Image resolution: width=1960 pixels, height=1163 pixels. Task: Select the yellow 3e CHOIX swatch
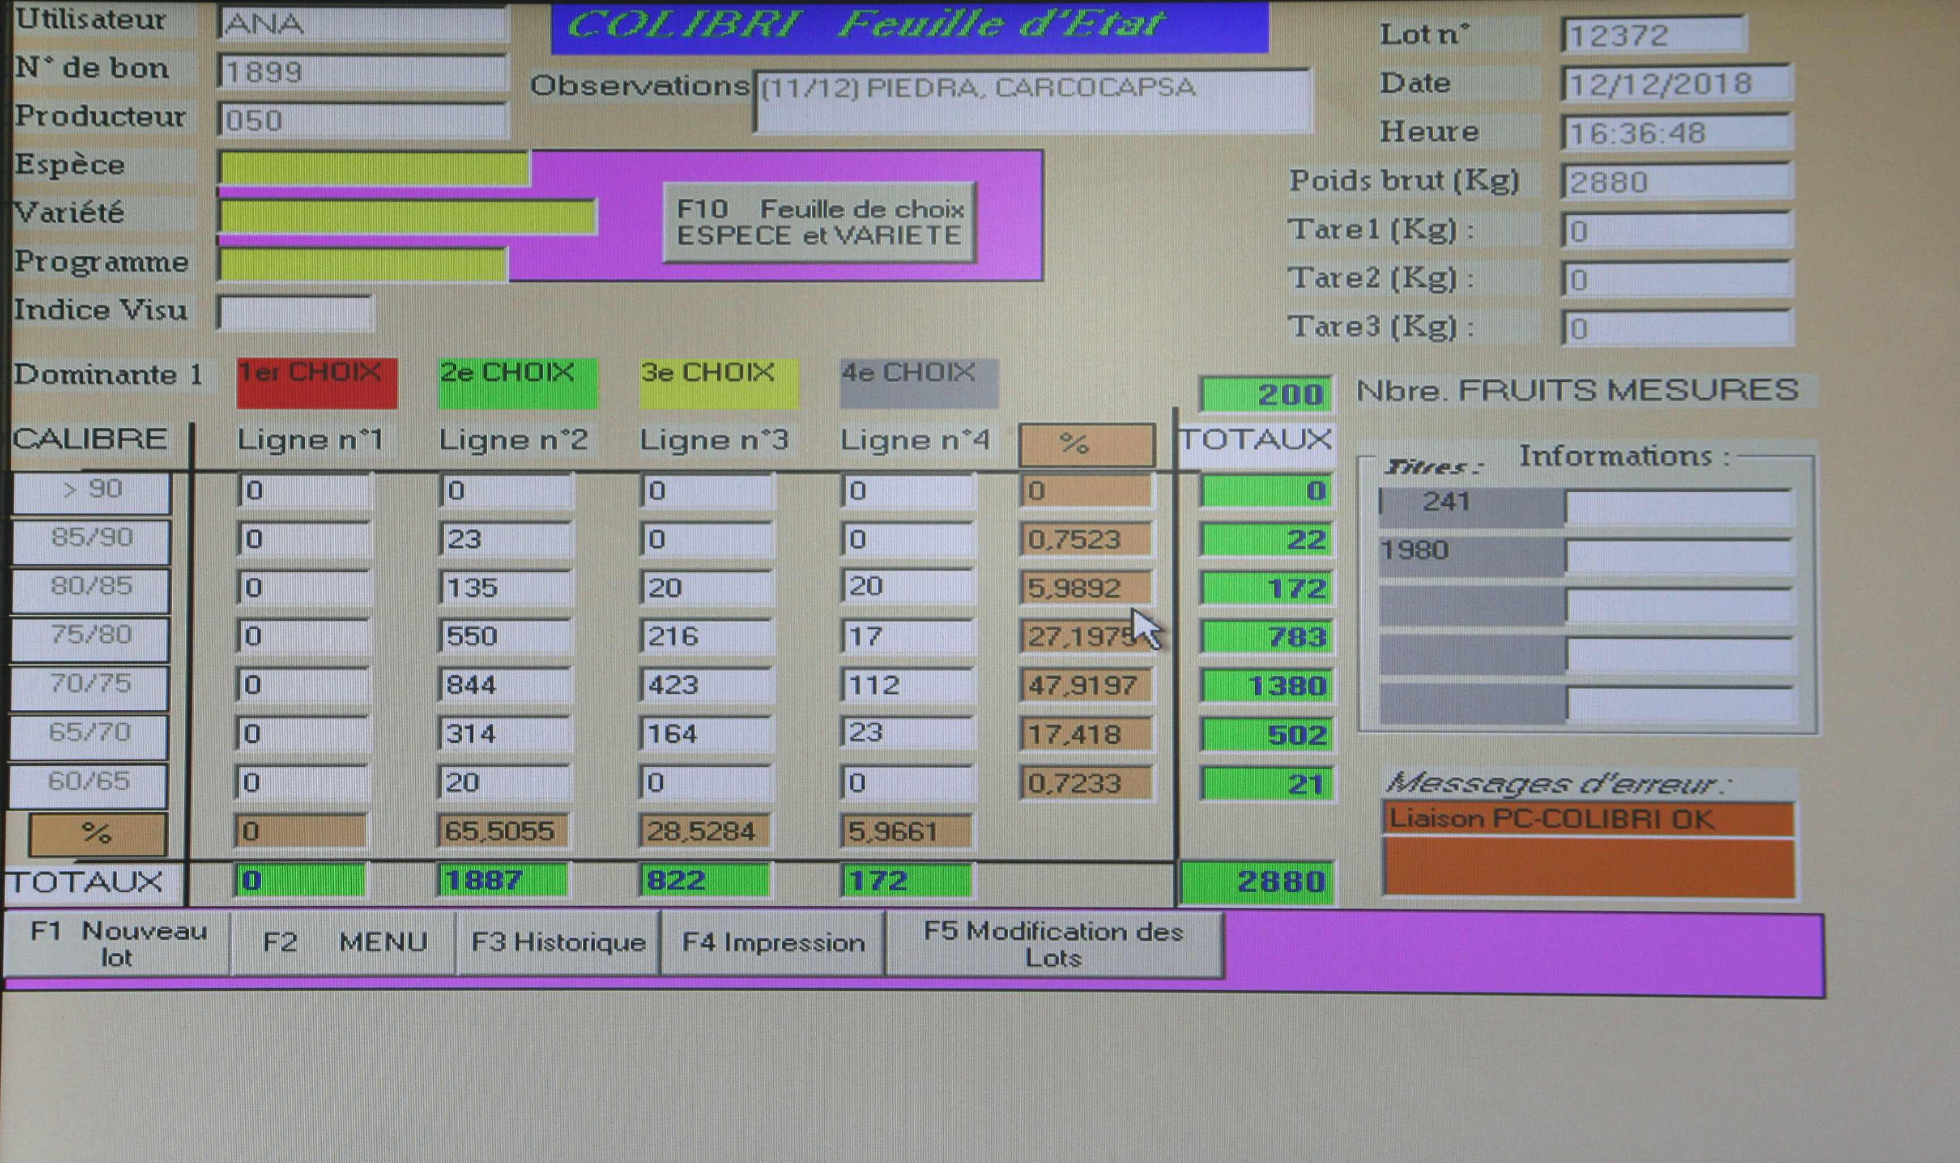pos(719,383)
